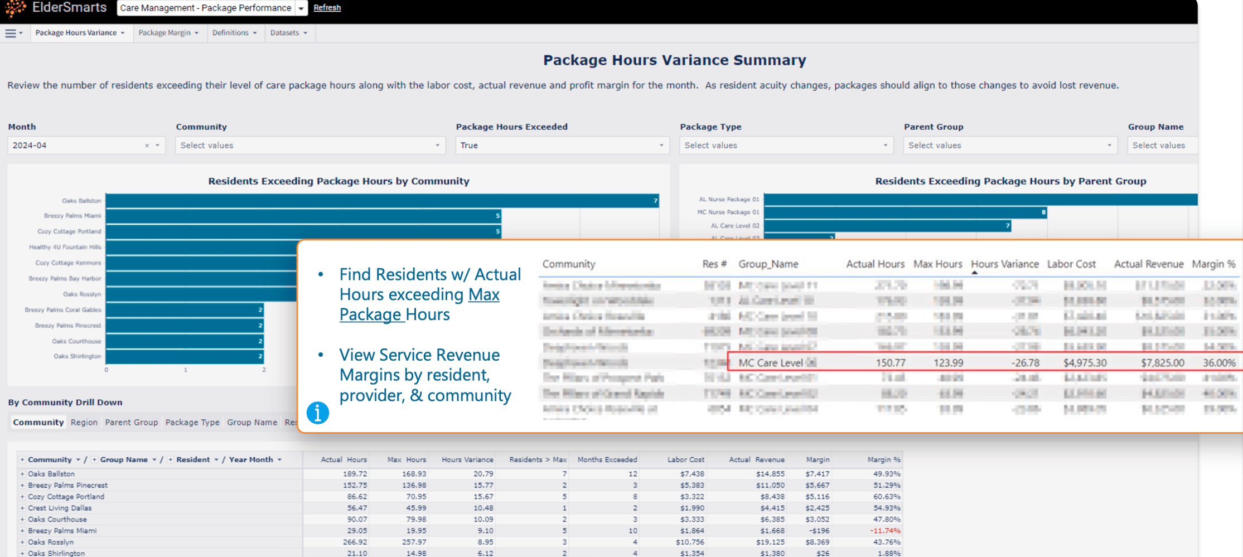Viewport: 1243px width, 557px height.
Task: Expand the Oaks Ballston table row
Action: (x=22, y=474)
